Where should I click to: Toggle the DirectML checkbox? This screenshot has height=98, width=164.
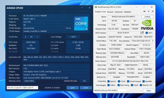[143, 81]
